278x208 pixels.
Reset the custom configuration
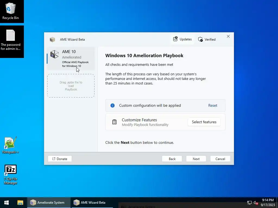[213, 105]
